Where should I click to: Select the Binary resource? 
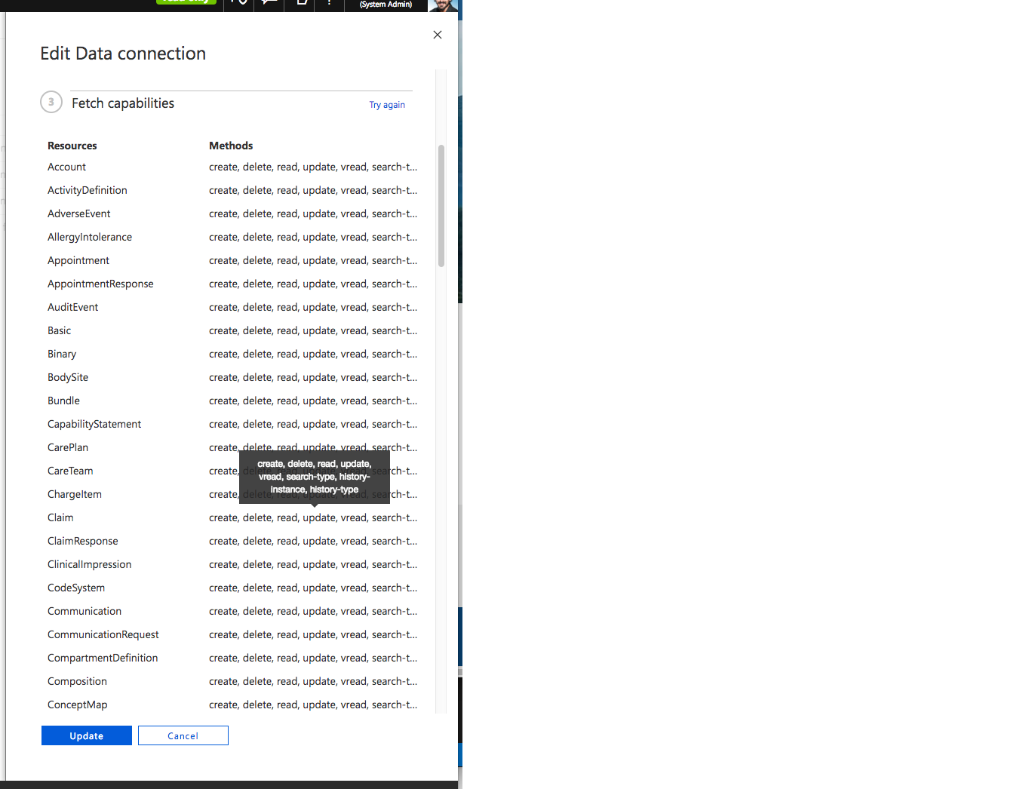pos(62,354)
